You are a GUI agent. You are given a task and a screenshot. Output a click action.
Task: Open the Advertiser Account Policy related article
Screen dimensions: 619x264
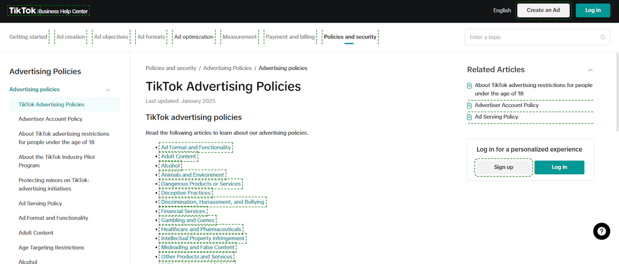(507, 105)
